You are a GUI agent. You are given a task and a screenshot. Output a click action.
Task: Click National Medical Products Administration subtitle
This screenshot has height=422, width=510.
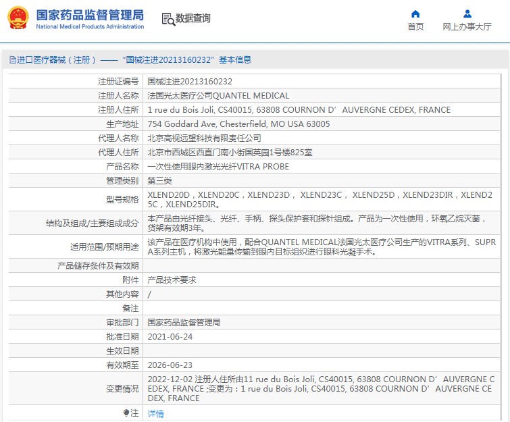[90, 26]
